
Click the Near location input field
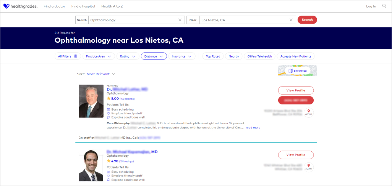point(245,20)
